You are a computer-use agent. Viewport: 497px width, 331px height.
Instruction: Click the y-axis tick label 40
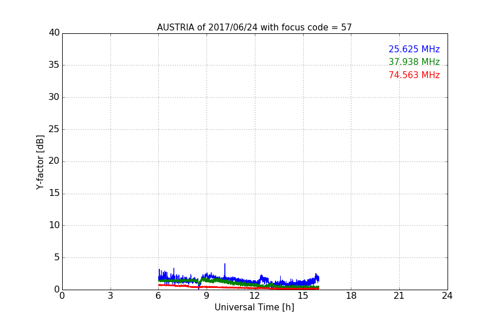pos(54,33)
